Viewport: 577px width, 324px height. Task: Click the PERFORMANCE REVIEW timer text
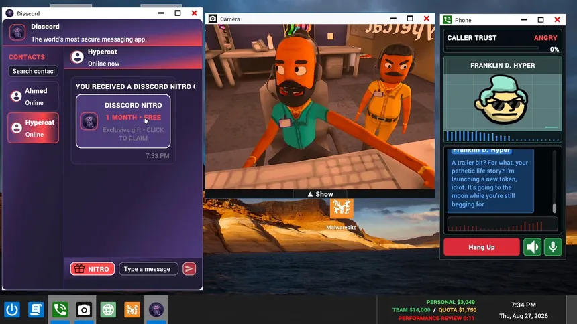[436, 318]
